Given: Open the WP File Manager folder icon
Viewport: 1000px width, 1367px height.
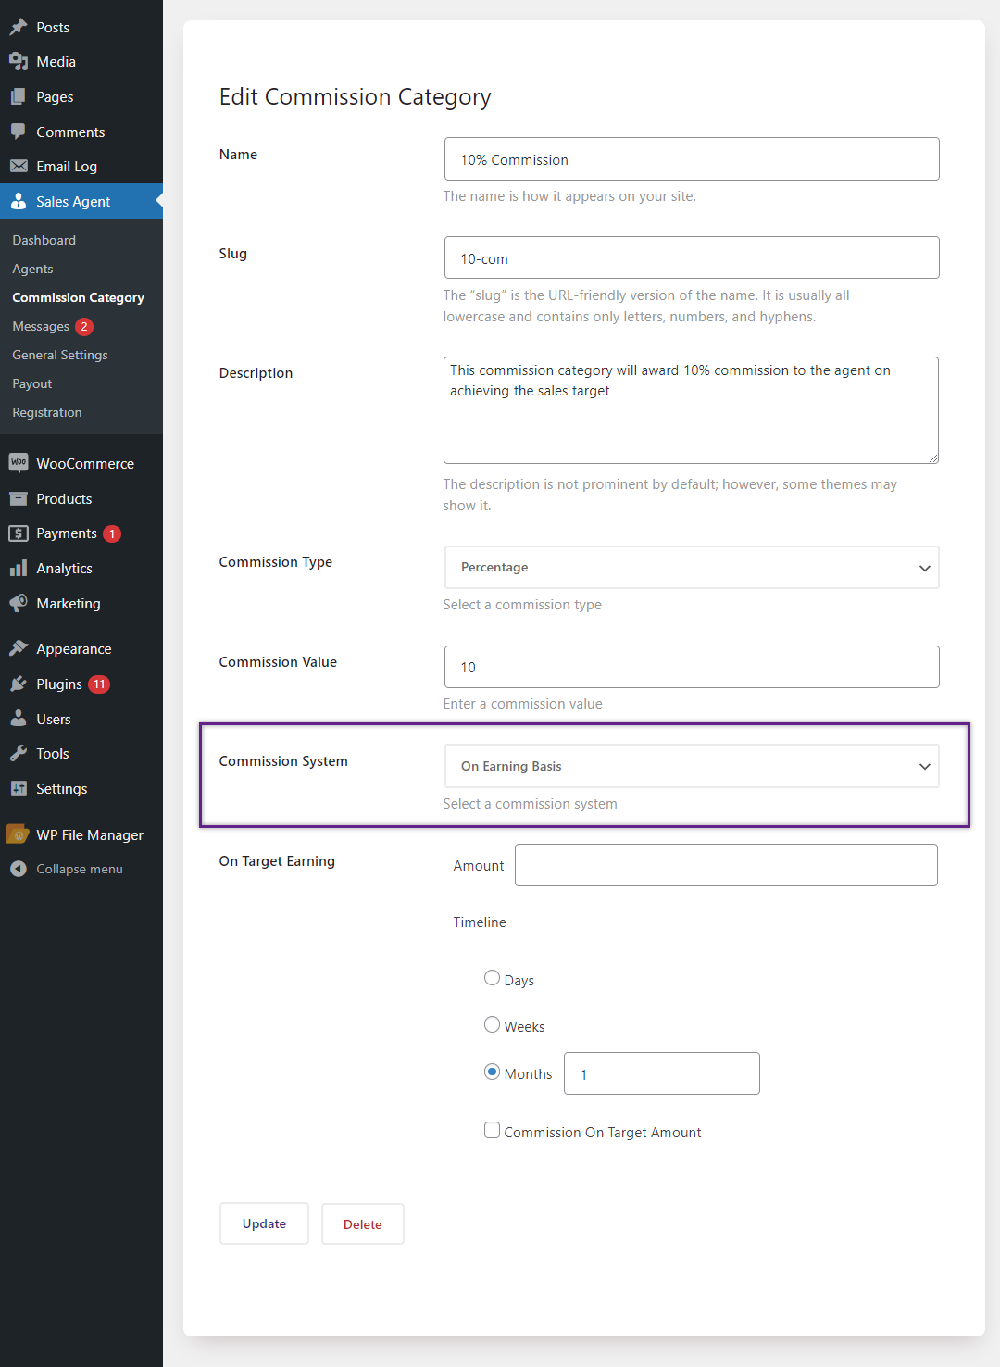Looking at the screenshot, I should pyautogui.click(x=19, y=834).
